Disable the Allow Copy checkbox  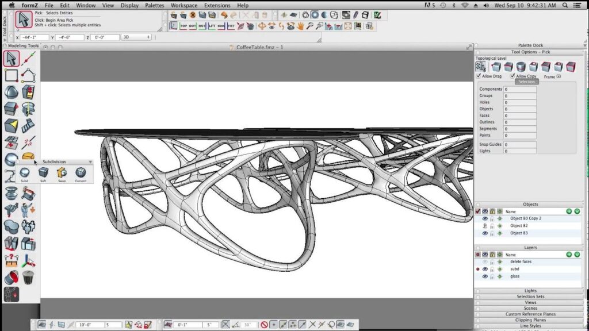(513, 76)
